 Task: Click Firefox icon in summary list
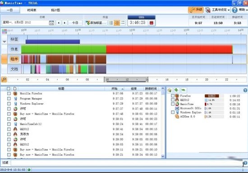tap(177, 96)
